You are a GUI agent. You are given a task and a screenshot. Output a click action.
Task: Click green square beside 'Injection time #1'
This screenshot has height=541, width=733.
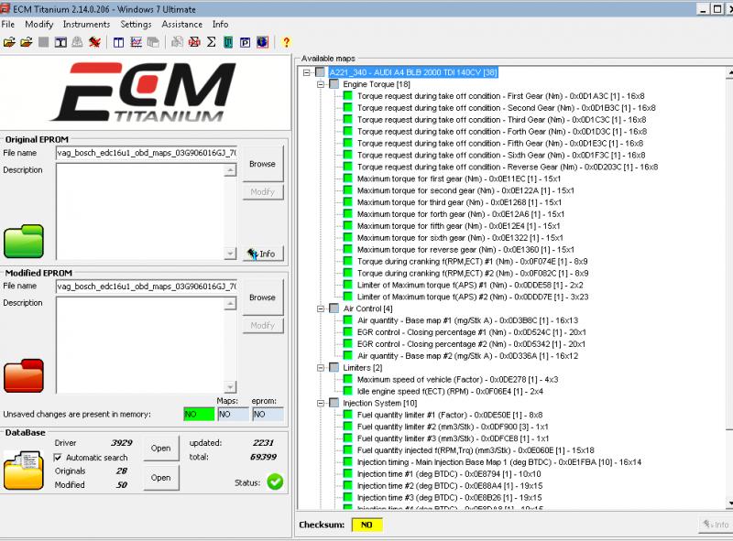[348, 474]
